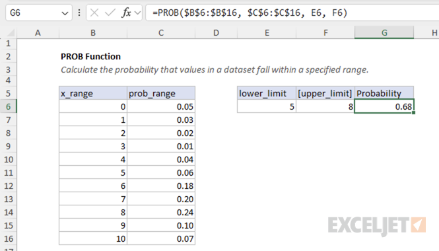This screenshot has width=439, height=251.
Task: Select the upper_limit value cell F6
Action: (325, 106)
